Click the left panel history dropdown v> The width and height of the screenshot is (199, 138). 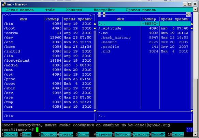click(x=91, y=15)
